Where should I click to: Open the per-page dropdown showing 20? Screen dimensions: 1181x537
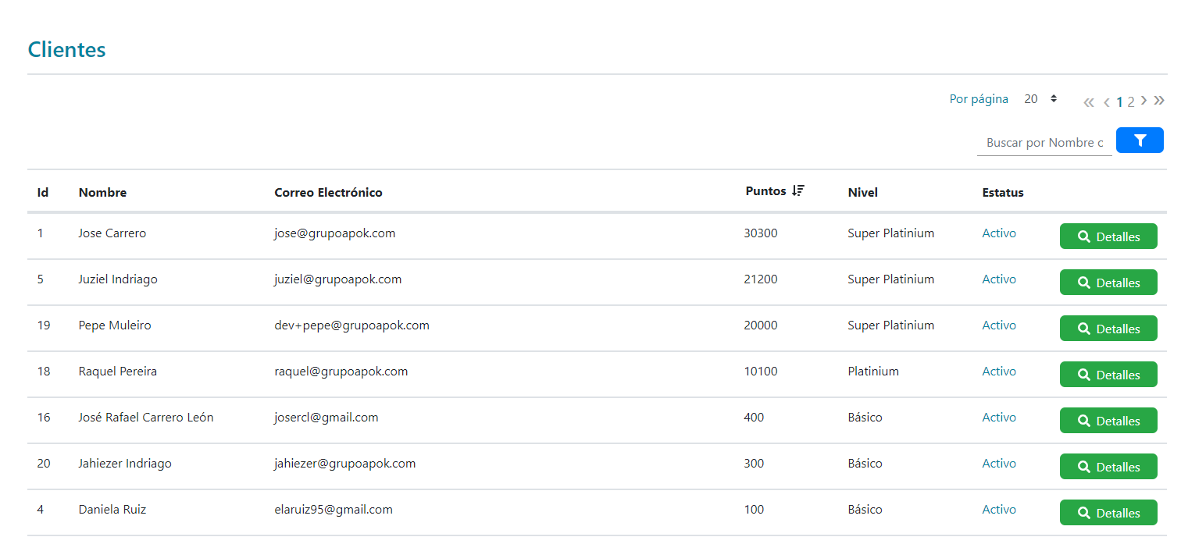[x=1040, y=99]
